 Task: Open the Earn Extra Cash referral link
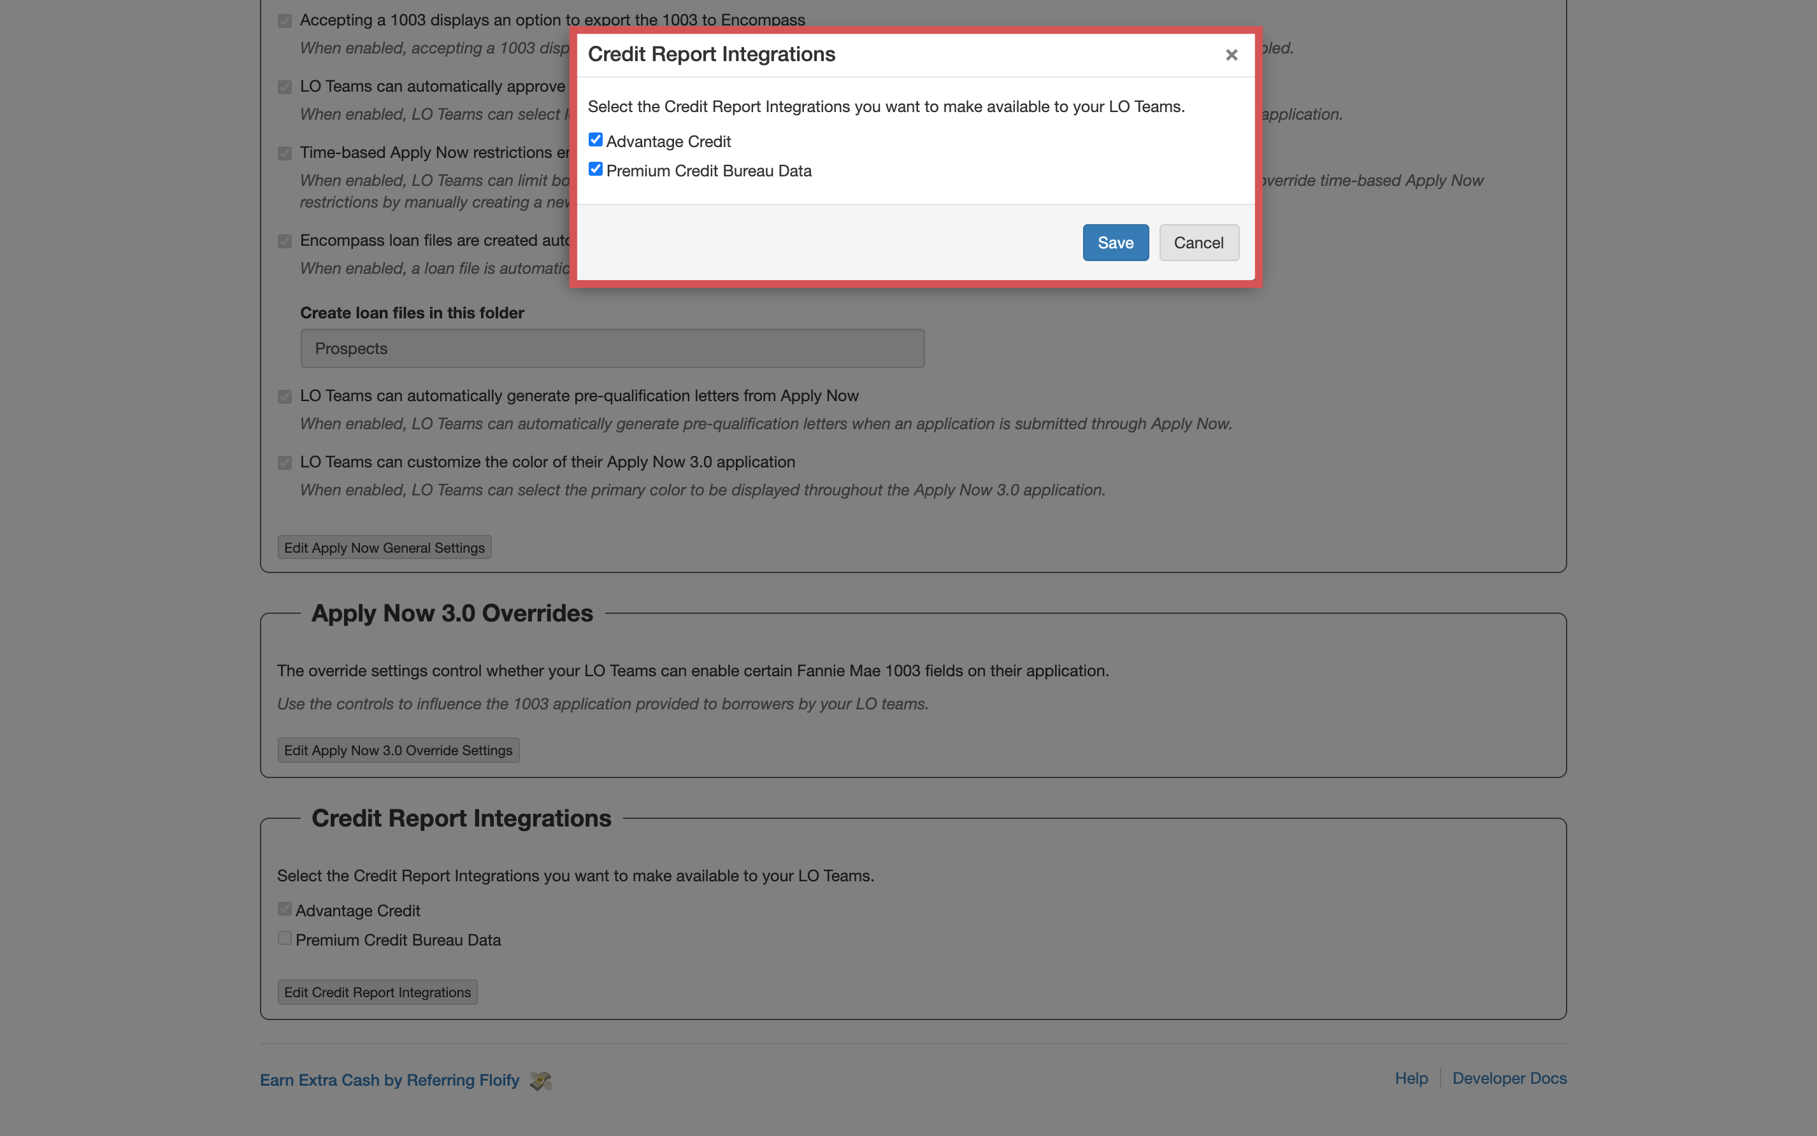[x=389, y=1081]
